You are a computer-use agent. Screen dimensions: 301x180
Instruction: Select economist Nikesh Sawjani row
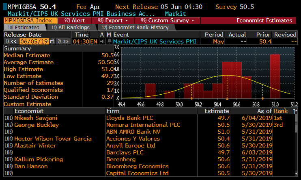[x=36, y=118]
